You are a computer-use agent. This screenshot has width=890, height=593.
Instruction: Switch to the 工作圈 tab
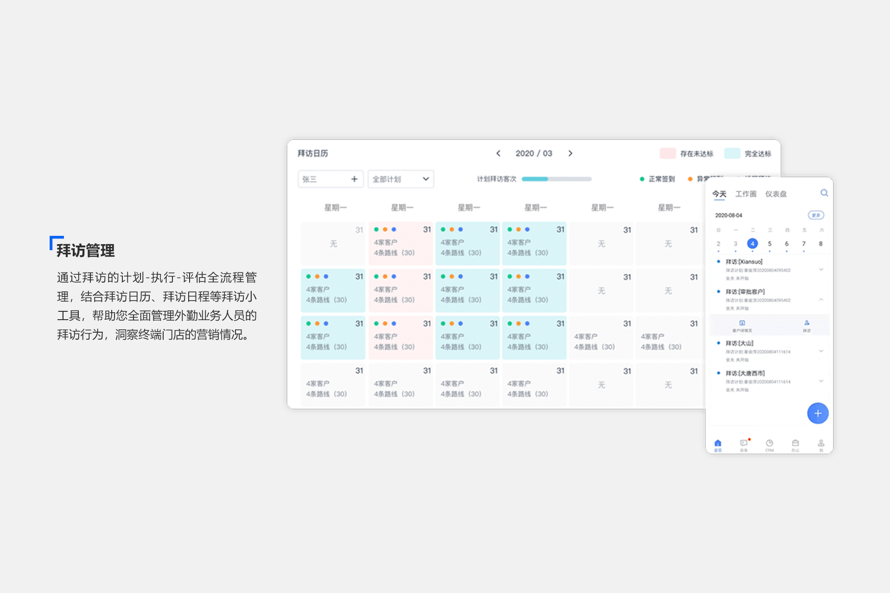coord(745,194)
